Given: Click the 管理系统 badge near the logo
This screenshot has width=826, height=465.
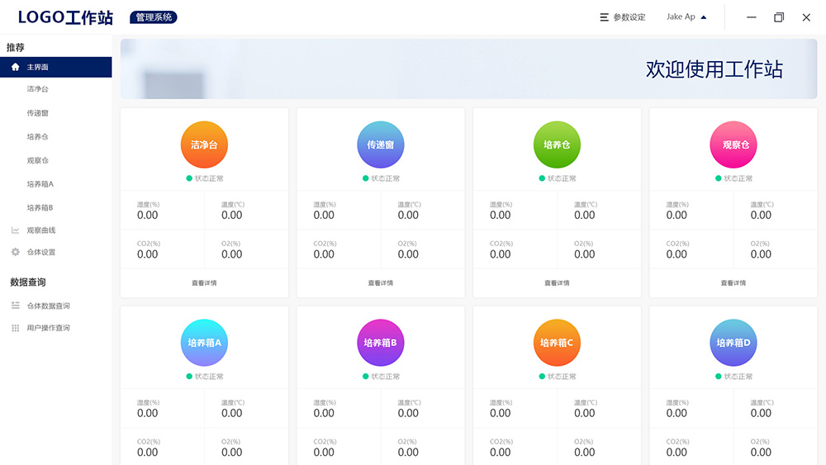Looking at the screenshot, I should [x=154, y=17].
